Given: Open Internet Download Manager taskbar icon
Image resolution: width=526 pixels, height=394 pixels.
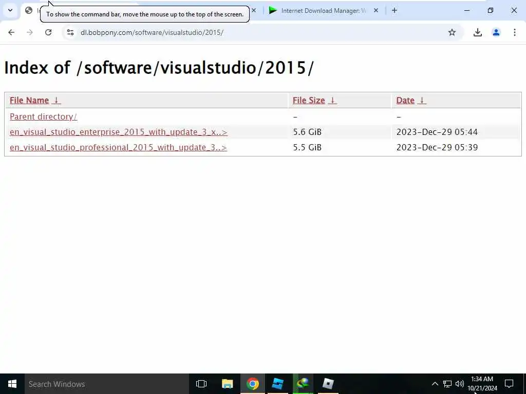Looking at the screenshot, I should [x=303, y=384].
